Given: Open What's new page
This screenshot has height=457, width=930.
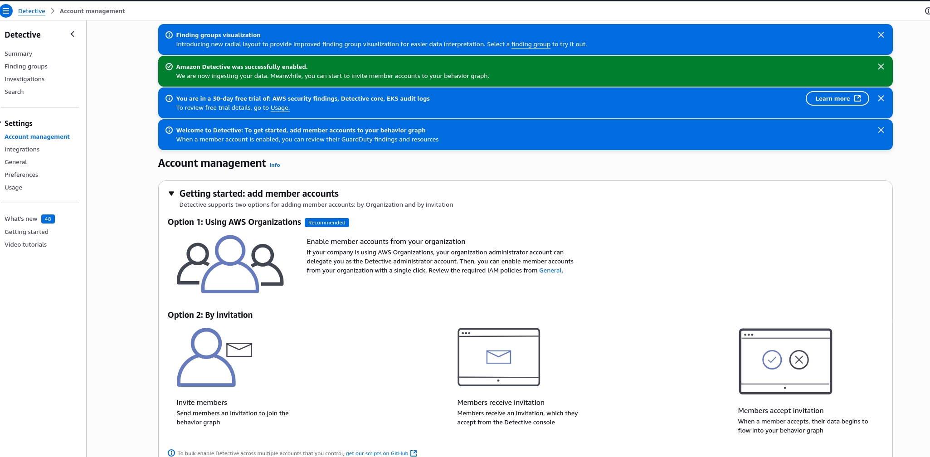Looking at the screenshot, I should coord(21,219).
